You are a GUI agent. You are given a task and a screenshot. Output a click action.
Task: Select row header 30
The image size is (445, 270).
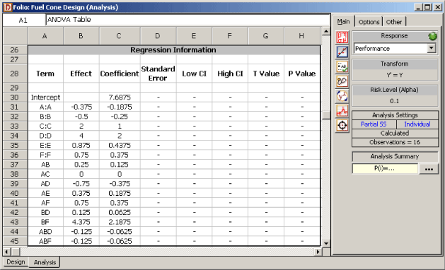tap(15, 98)
